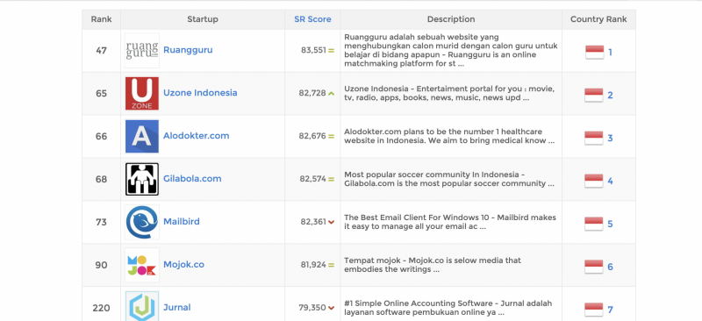The height and width of the screenshot is (321, 702).
Task: Open the Mailbird startup link
Action: (182, 222)
